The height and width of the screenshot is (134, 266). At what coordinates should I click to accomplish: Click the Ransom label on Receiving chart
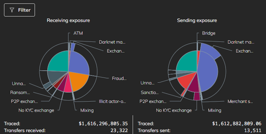pos(20,93)
